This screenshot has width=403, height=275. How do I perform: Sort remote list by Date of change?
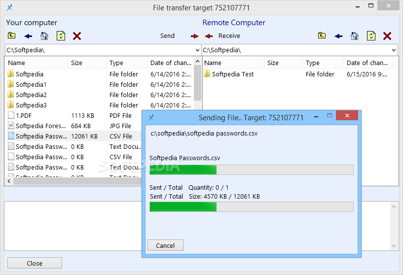coord(368,63)
